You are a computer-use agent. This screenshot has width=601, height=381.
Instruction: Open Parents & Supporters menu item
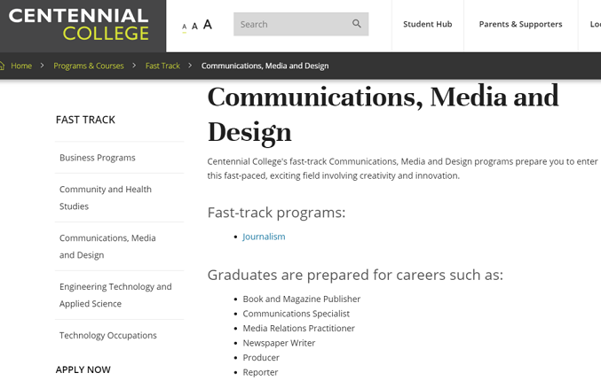click(520, 24)
